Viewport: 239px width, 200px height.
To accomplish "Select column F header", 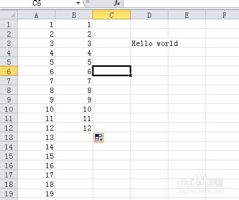I will (223, 15).
